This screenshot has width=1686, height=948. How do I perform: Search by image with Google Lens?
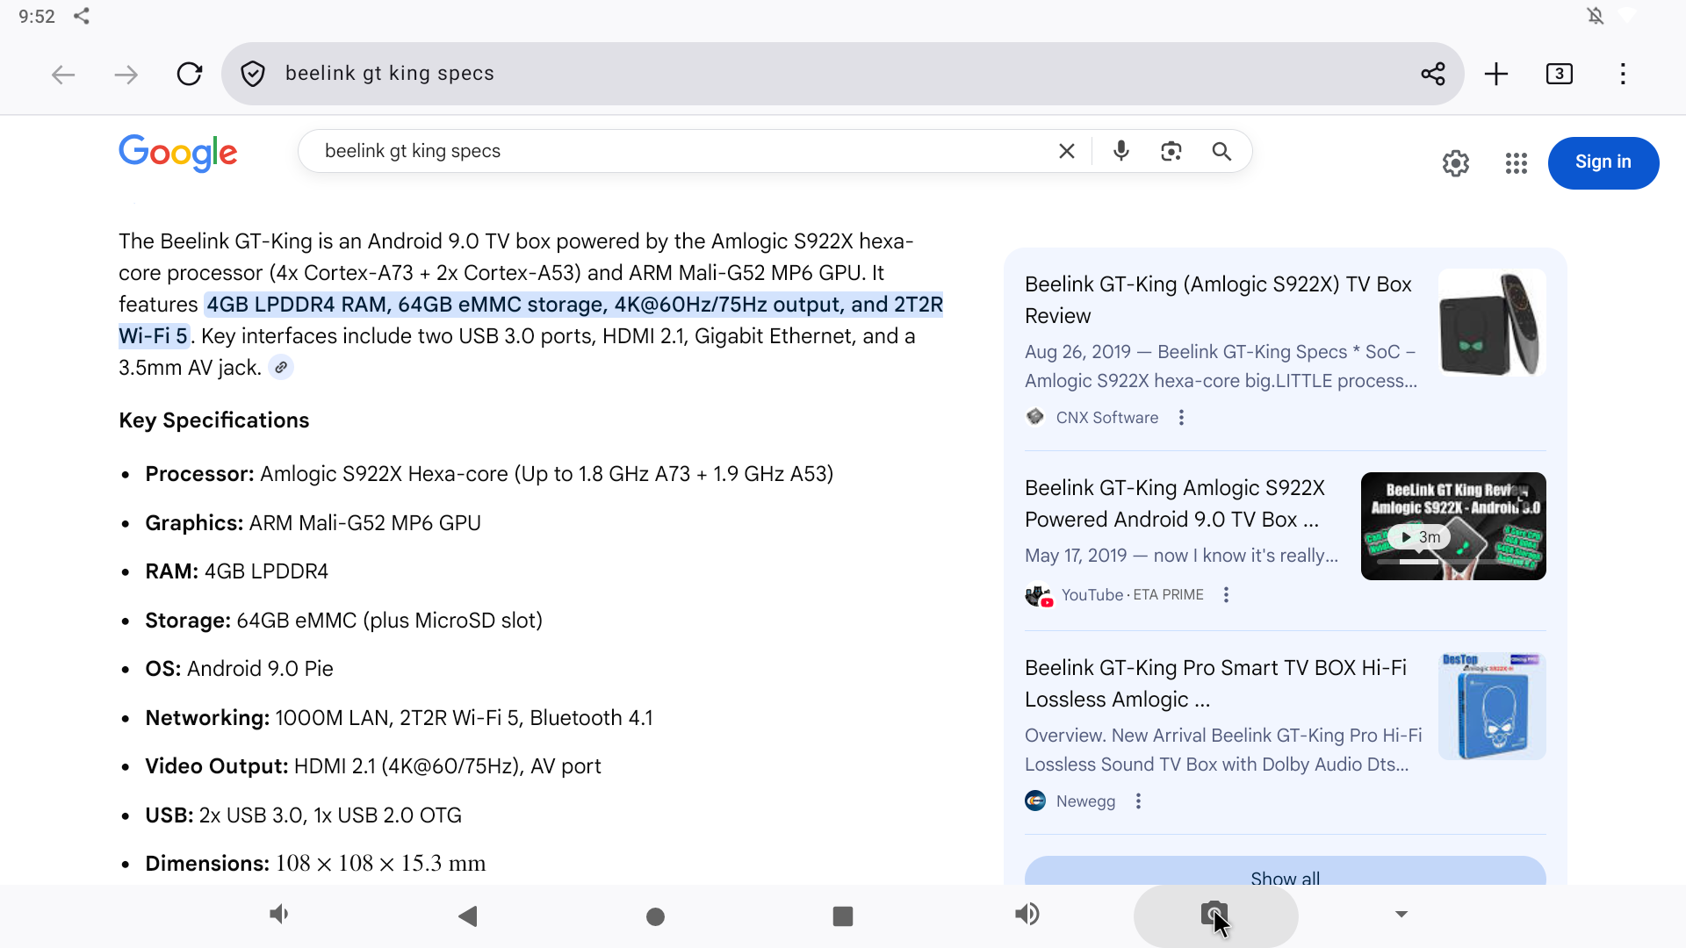[1171, 151]
